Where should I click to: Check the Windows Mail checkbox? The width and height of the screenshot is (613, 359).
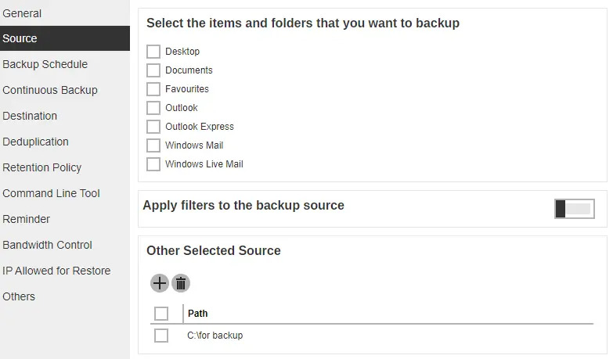153,145
